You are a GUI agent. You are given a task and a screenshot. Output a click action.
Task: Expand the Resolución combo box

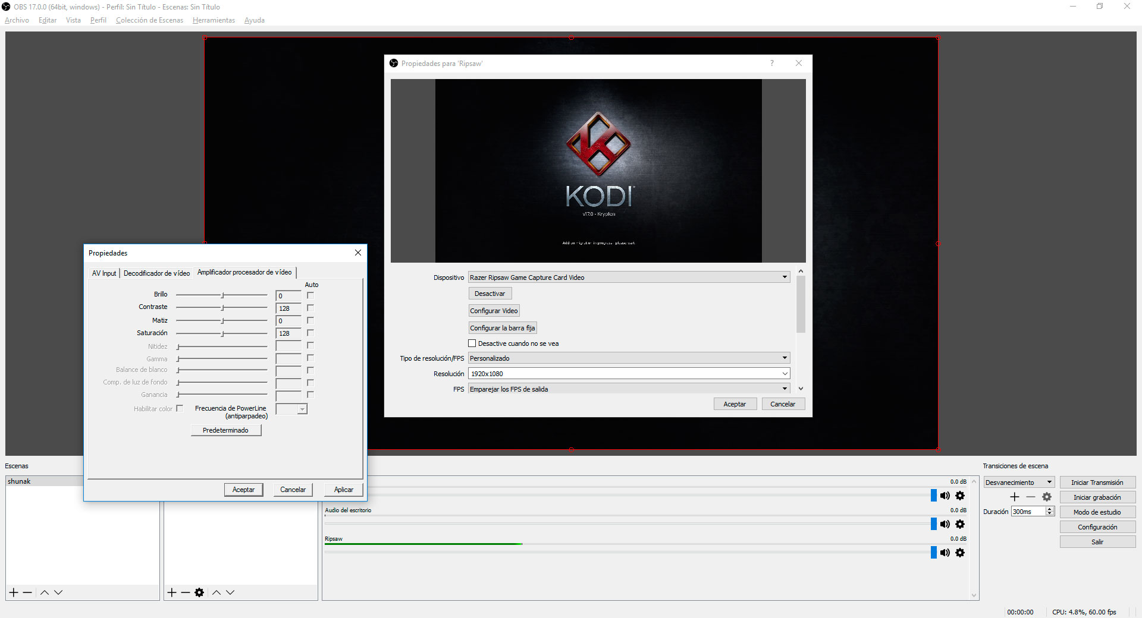click(x=785, y=374)
